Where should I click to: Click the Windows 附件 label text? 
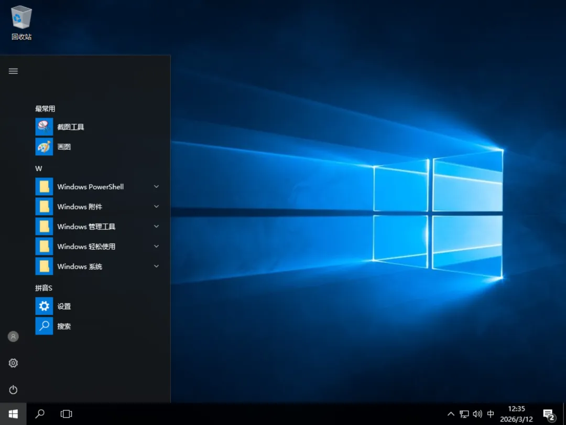pos(80,207)
